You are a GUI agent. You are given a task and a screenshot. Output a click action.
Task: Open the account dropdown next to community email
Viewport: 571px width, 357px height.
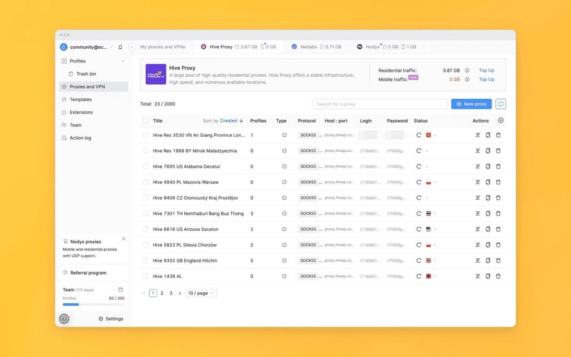click(x=111, y=47)
